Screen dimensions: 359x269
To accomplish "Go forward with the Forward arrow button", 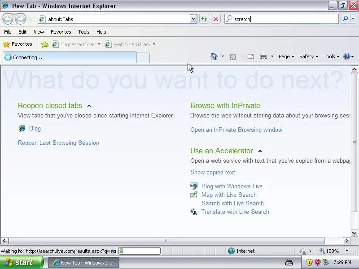I will coord(20,19).
